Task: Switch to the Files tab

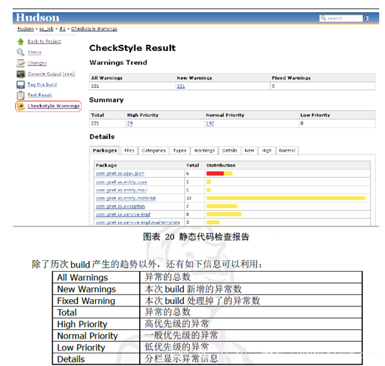Action: [x=129, y=151]
